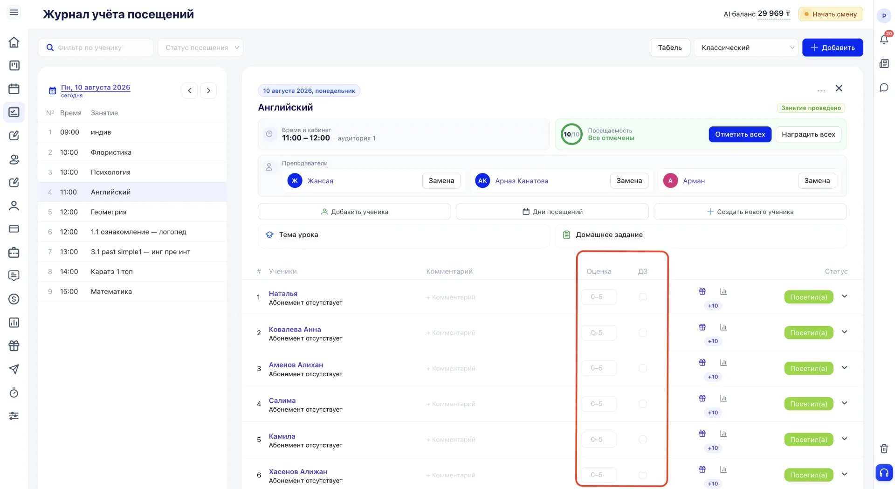Click grade input for Наталья
This screenshot has width=895, height=489.
click(x=599, y=297)
